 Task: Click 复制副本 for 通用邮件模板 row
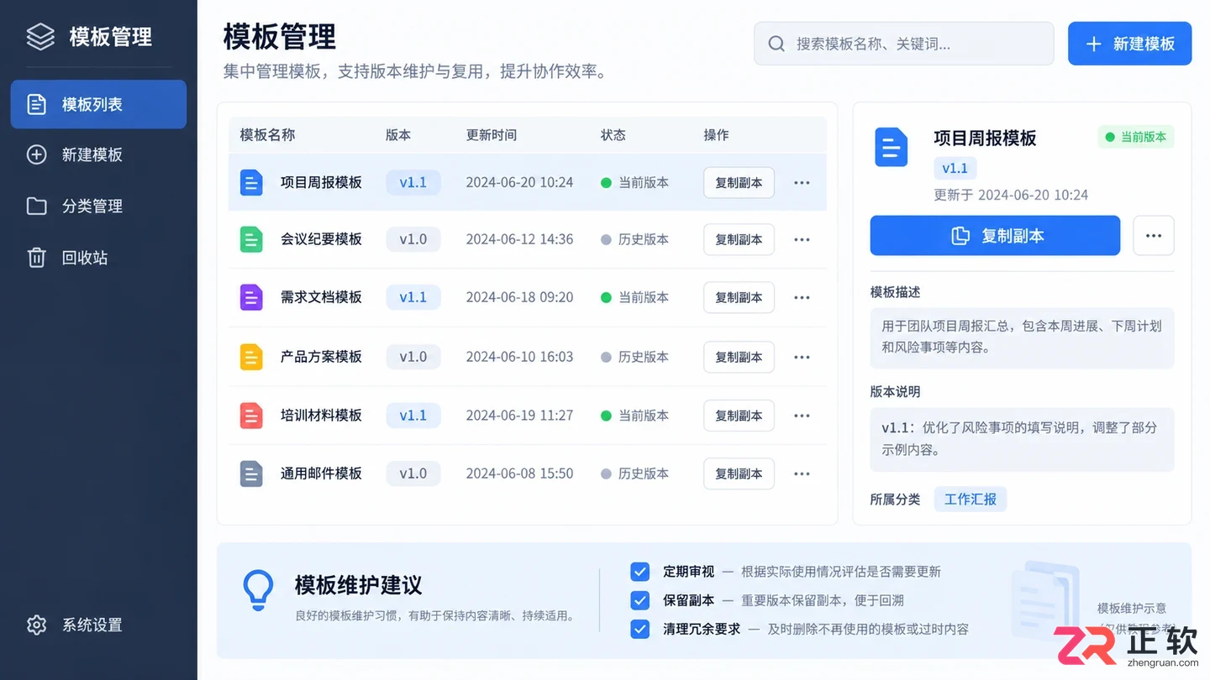(x=739, y=474)
